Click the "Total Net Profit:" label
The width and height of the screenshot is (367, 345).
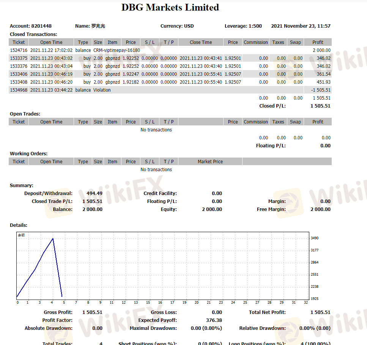coord(267,312)
